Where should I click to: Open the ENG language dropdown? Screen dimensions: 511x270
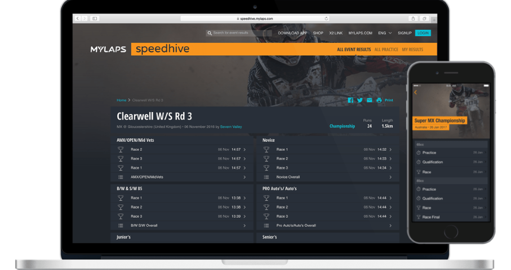click(x=386, y=33)
